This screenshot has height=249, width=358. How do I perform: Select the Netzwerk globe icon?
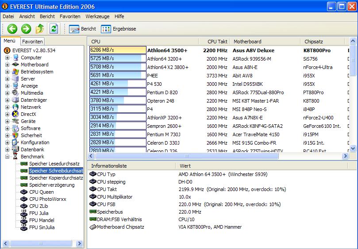(15, 107)
